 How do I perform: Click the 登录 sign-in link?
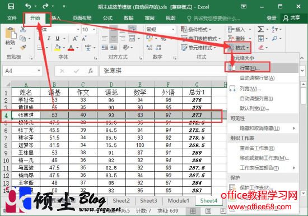tap(272, 19)
